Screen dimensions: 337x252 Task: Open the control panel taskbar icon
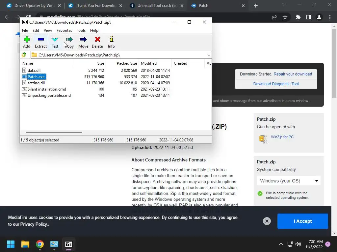click(54, 244)
